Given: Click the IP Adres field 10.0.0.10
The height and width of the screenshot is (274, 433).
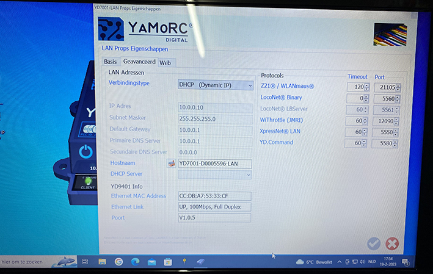Looking at the screenshot, I should coord(215,107).
